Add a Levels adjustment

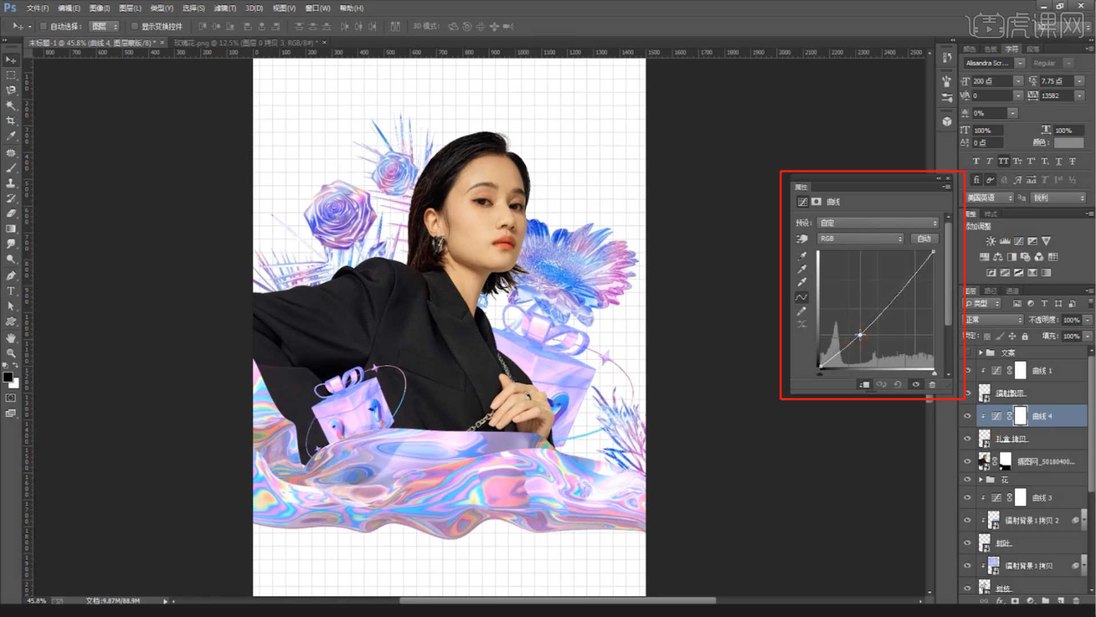click(x=1005, y=241)
